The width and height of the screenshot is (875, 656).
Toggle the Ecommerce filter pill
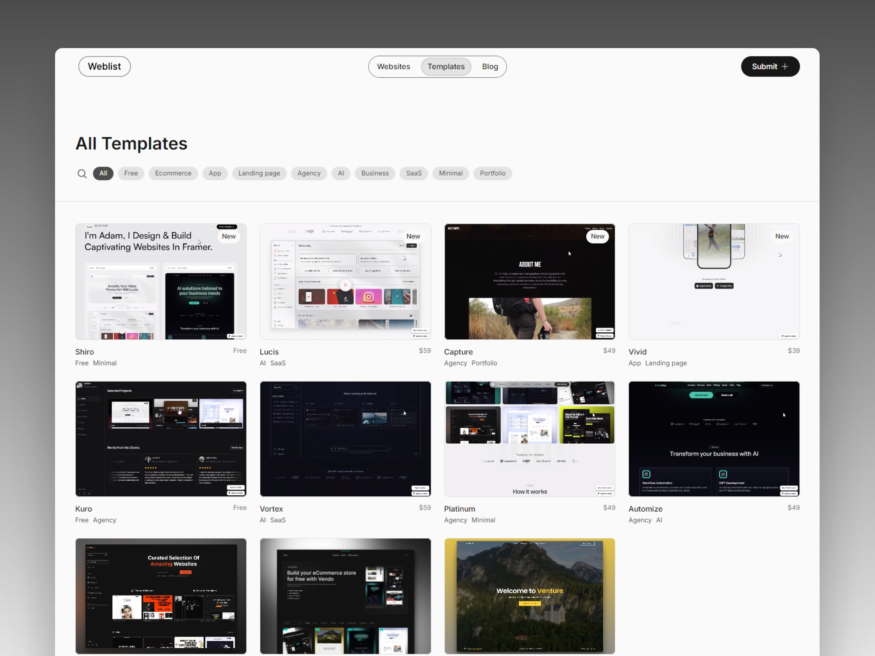click(173, 173)
